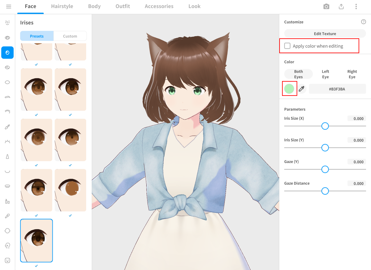The image size is (371, 270).
Task: Click the export upload icon
Action: tap(341, 6)
